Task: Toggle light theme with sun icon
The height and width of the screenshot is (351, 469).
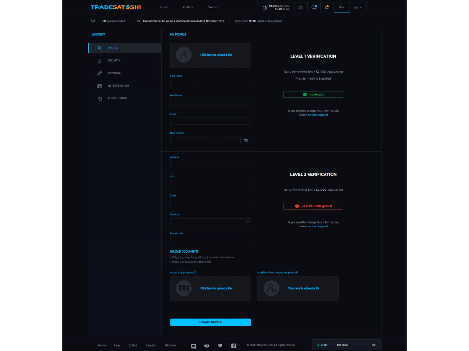Action: click(301, 7)
